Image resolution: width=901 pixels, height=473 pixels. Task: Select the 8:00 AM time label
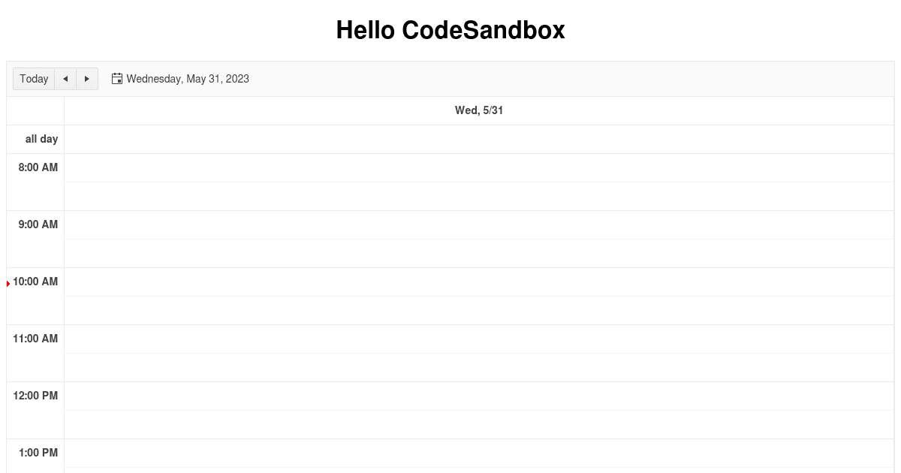(38, 167)
